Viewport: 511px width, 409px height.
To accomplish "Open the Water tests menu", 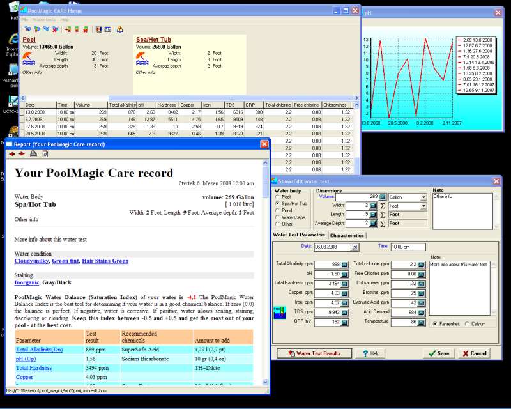I will coord(44,20).
